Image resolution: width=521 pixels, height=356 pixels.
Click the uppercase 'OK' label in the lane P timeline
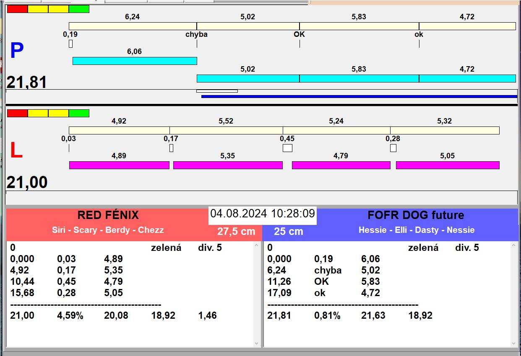click(299, 34)
